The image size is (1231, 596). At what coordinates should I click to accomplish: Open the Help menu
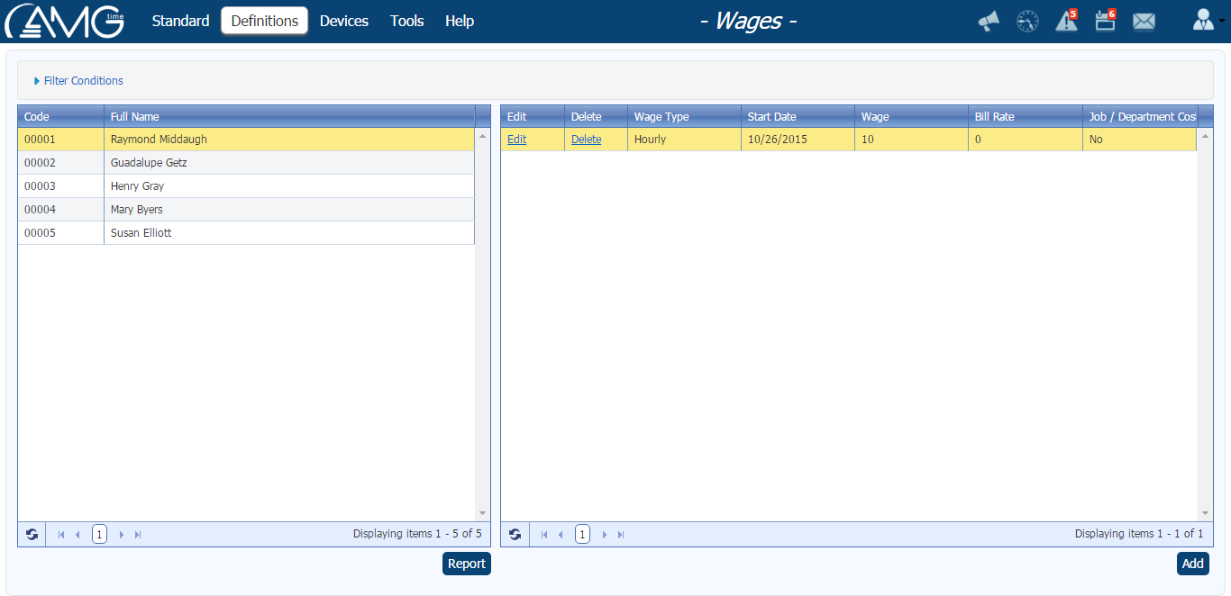[x=460, y=21]
